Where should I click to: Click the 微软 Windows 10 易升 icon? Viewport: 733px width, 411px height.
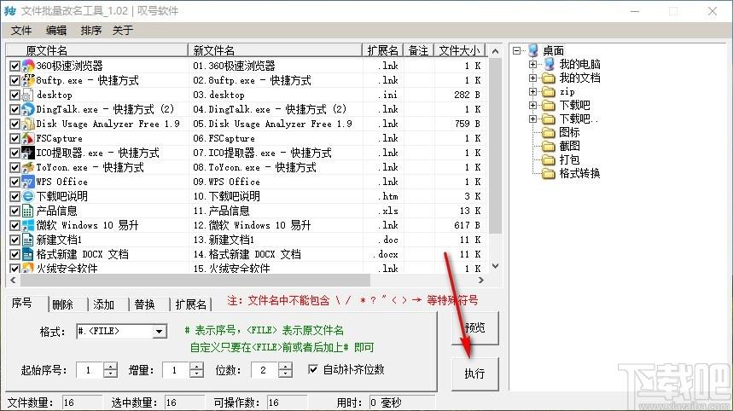tap(28, 225)
